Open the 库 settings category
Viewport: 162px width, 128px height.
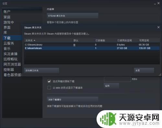(5, 32)
